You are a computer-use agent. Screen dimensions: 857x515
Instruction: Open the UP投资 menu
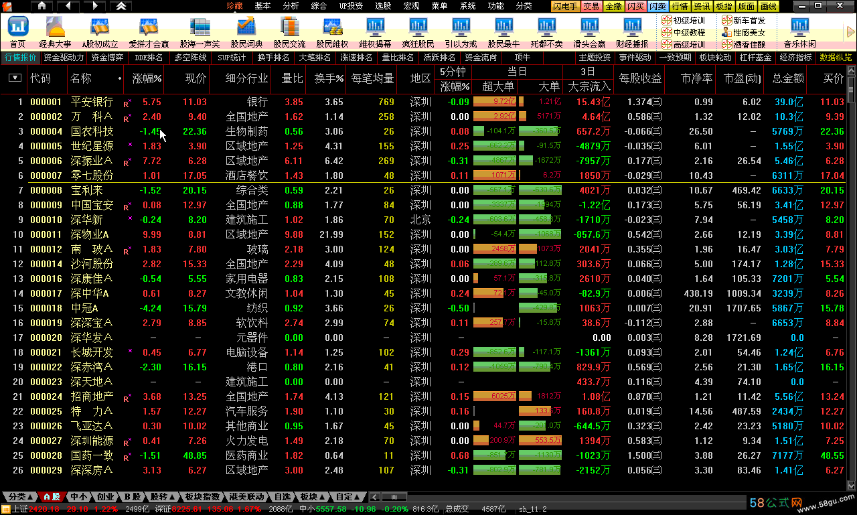point(351,6)
